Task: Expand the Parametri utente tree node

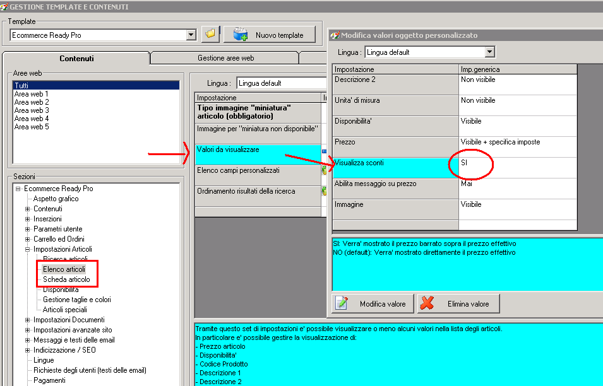Action: (27, 229)
